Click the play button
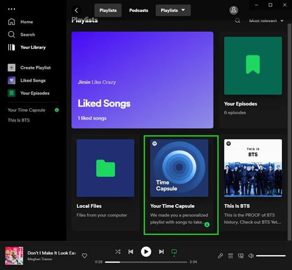 pos(146,252)
